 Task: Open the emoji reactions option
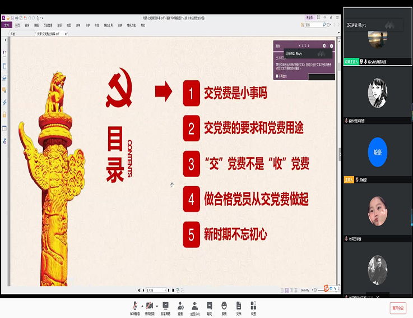(224, 308)
